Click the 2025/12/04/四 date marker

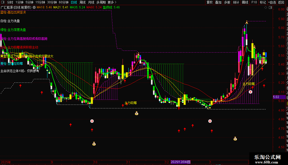point(180,162)
